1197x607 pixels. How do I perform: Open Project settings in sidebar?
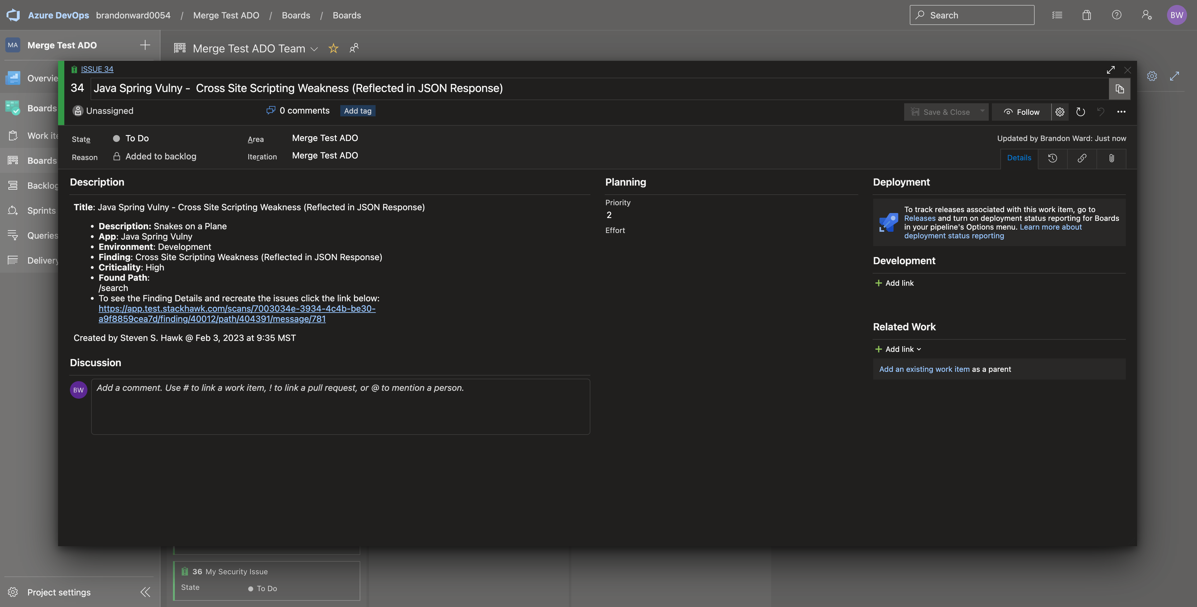(59, 592)
